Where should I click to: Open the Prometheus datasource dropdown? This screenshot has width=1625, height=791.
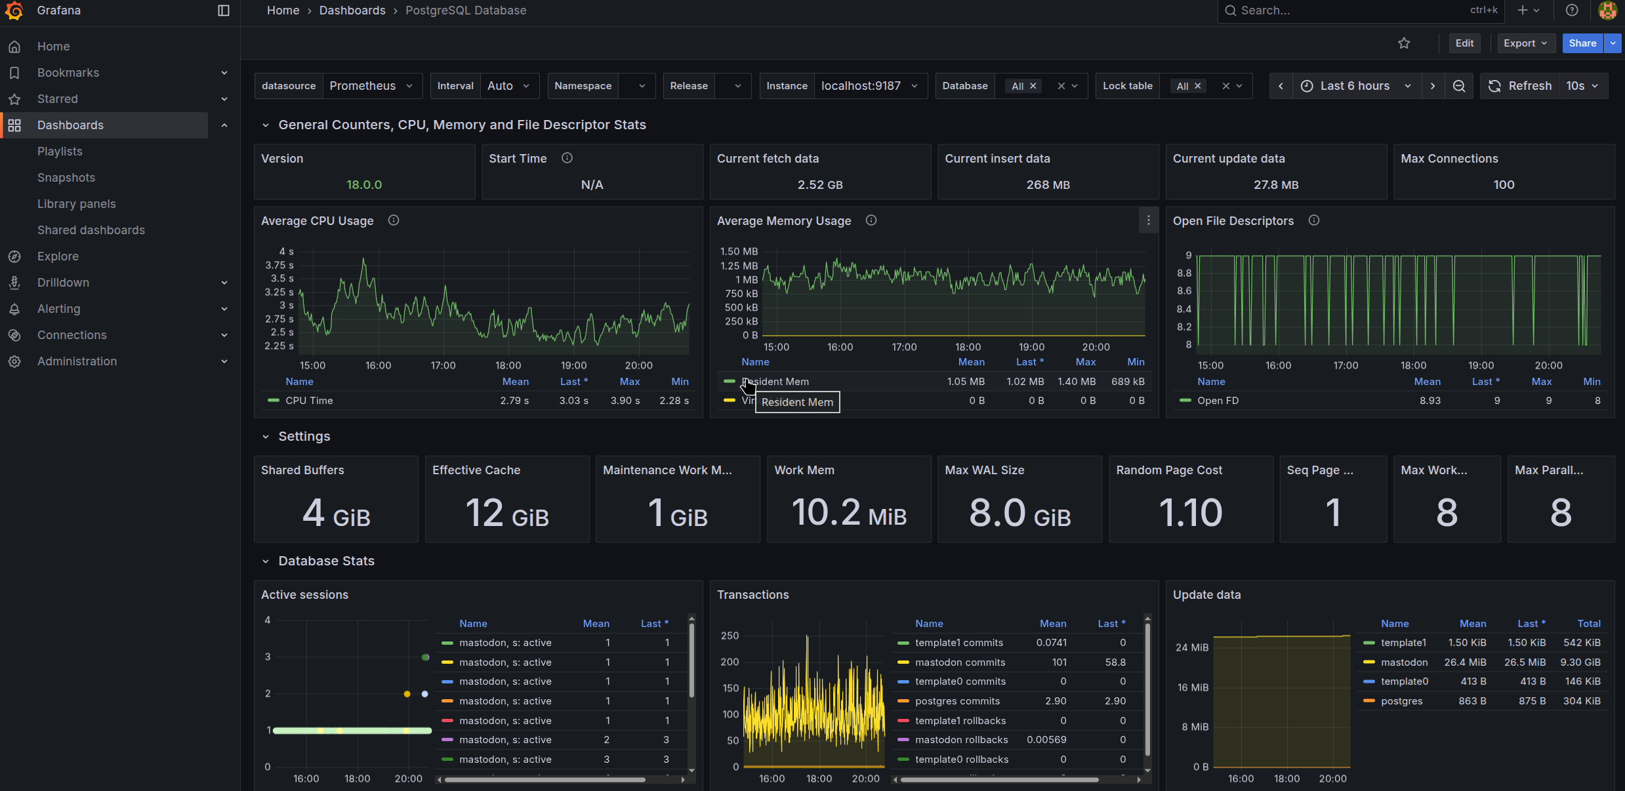pos(371,86)
